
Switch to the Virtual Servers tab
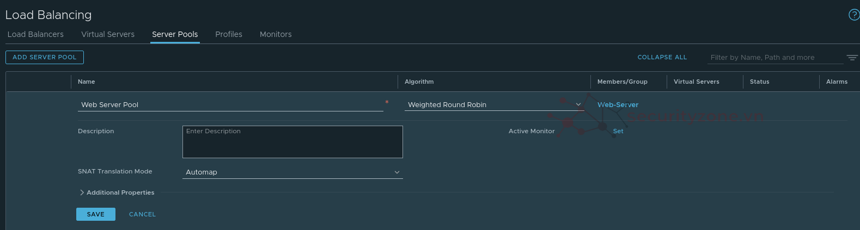pos(108,34)
